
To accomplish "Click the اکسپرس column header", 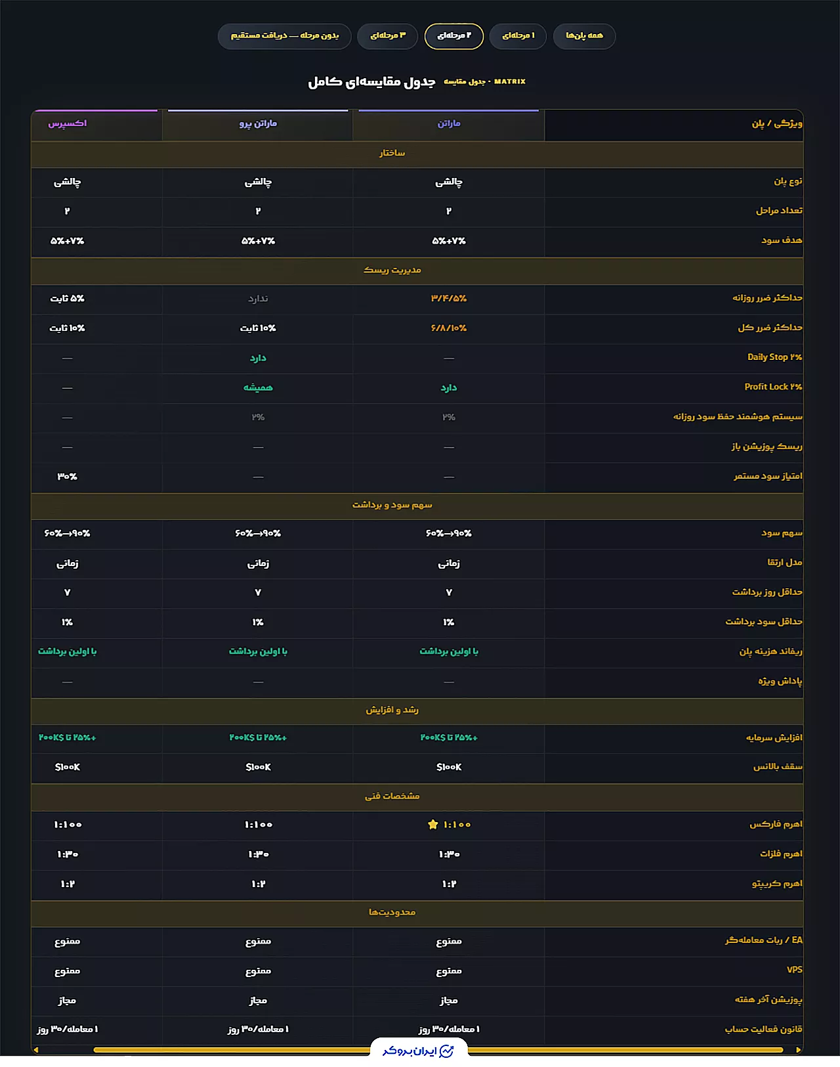I will pos(67,124).
